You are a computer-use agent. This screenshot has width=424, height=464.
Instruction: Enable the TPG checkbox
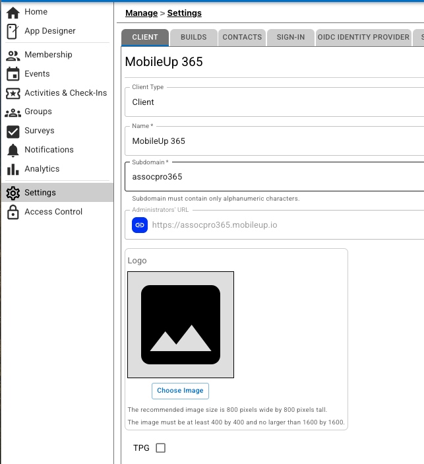(x=160, y=448)
